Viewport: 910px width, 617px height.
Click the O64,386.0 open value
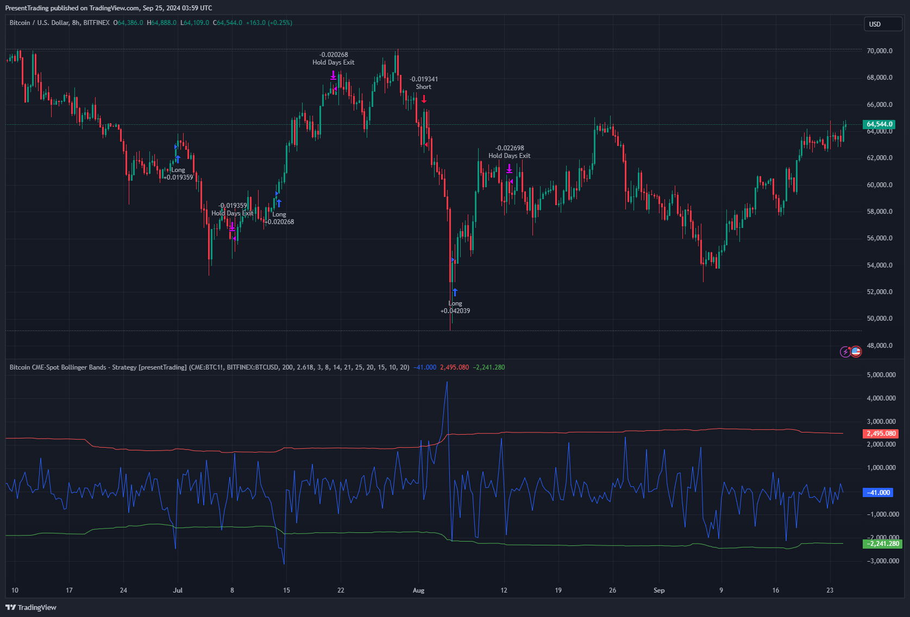coord(128,23)
